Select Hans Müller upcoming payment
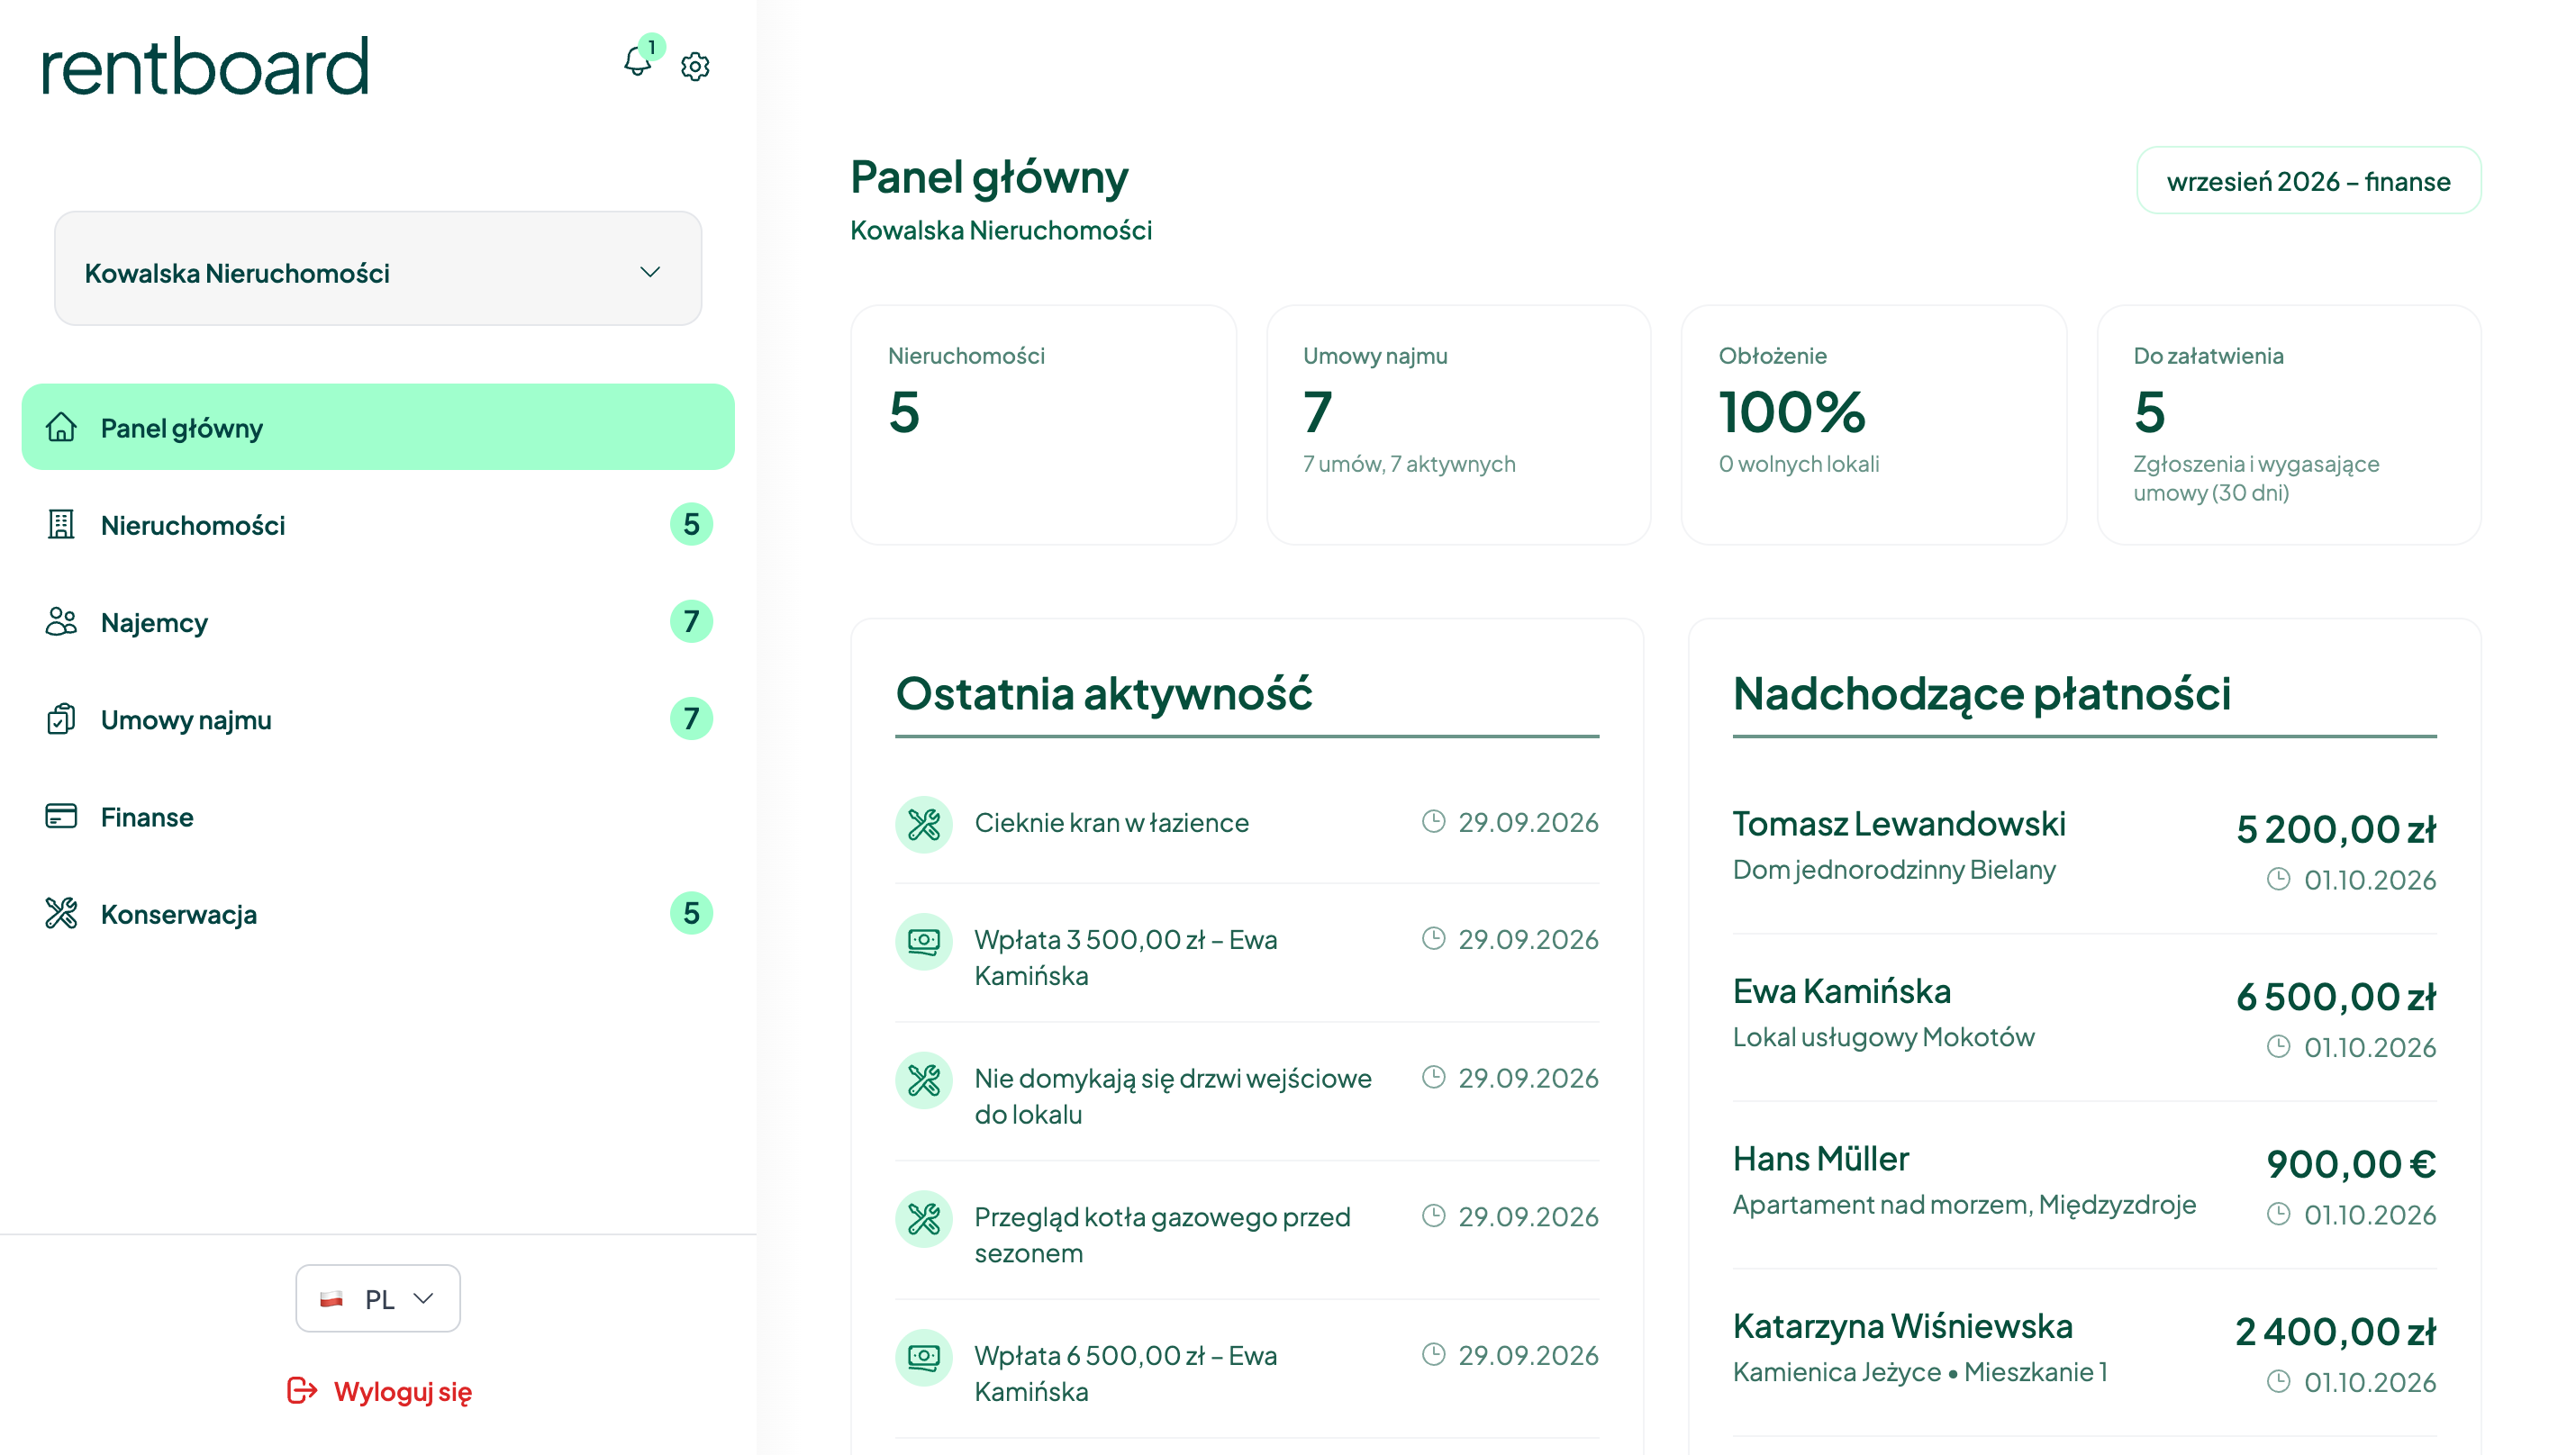The width and height of the screenshot is (2576, 1455). [2084, 1185]
